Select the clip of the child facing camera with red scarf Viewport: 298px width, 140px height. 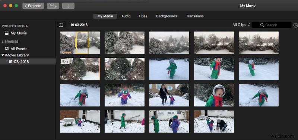click(x=214, y=69)
